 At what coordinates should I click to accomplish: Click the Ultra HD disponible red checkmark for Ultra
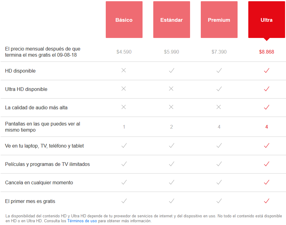(266, 89)
